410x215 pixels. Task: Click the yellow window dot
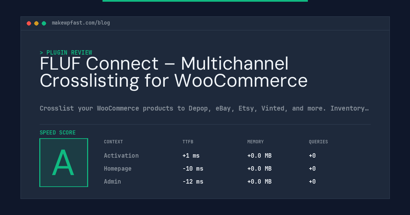click(37, 23)
